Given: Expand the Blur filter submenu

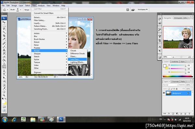Looking at the screenshot, I should 50,36.
